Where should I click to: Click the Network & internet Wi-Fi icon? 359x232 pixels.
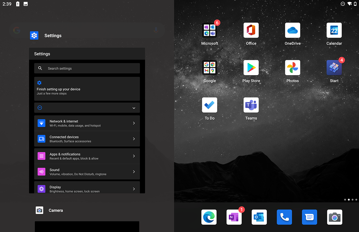(x=42, y=123)
